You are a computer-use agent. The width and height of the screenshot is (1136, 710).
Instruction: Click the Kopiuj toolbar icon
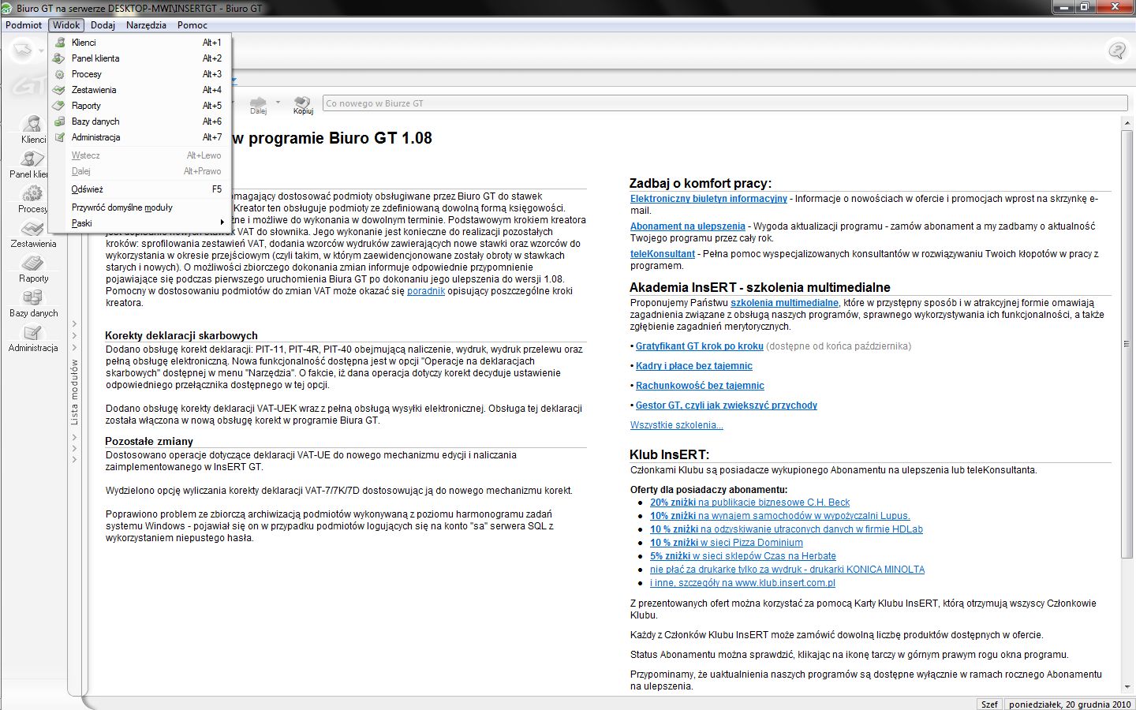303,103
